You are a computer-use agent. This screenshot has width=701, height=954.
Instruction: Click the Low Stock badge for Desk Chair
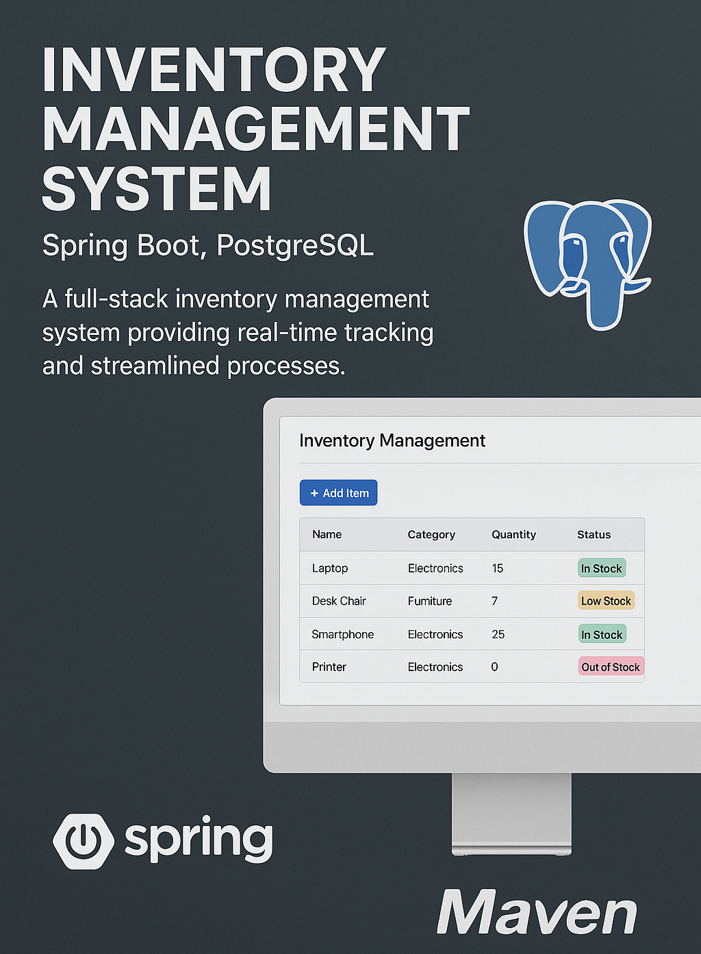[x=606, y=601]
